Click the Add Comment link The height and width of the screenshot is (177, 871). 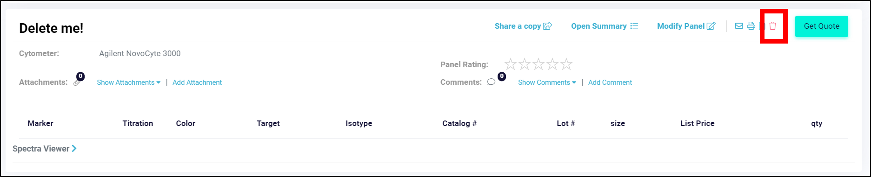(610, 82)
